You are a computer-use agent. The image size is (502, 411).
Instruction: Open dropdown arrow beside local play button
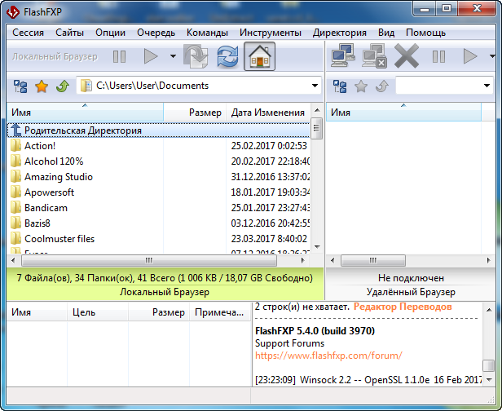tap(173, 56)
